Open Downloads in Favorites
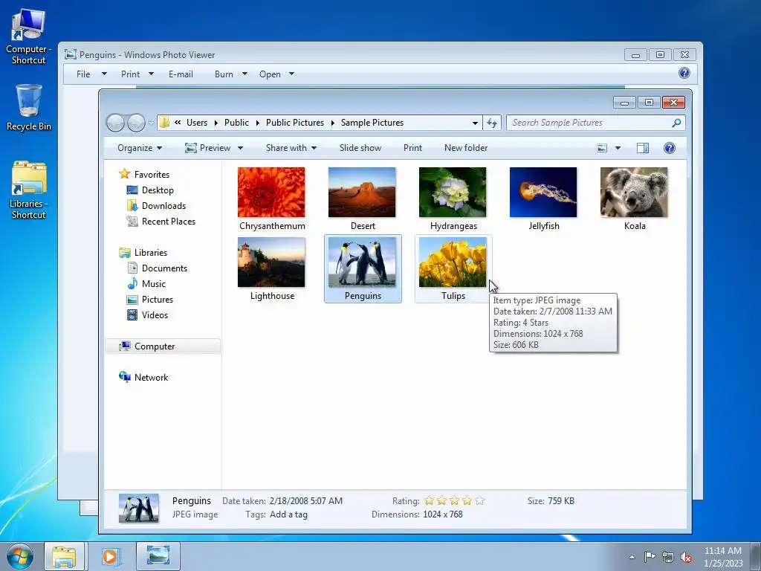This screenshot has height=571, width=761. [x=163, y=206]
